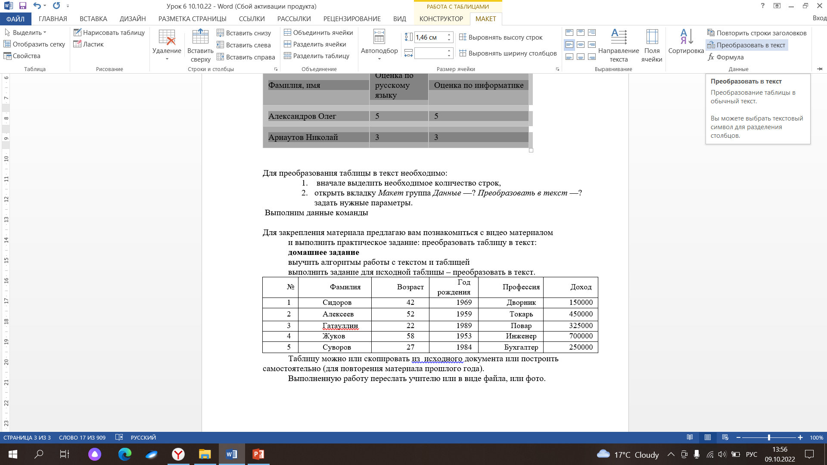Viewport: 827px width, 465px height.
Task: Click РУССКИЙ language in the status bar
Action: [x=143, y=437]
